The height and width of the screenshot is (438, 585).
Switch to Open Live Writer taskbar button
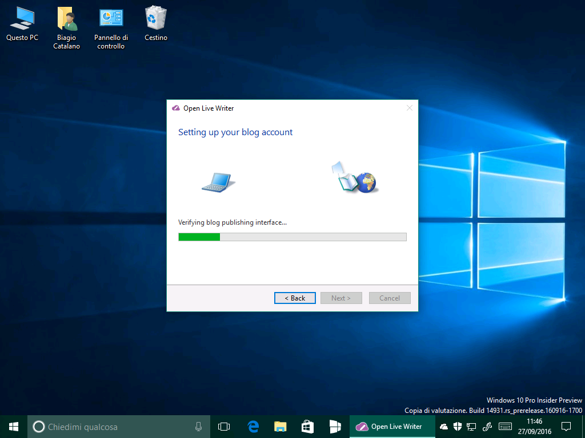click(392, 427)
